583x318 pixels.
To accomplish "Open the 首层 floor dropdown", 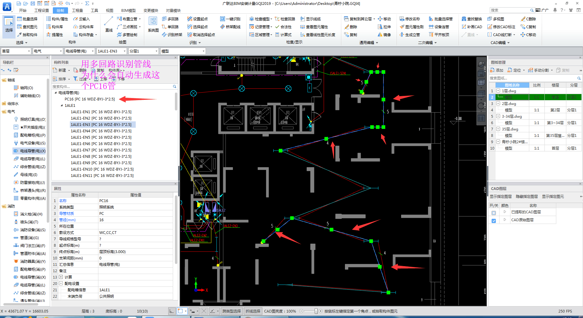I will (16, 51).
